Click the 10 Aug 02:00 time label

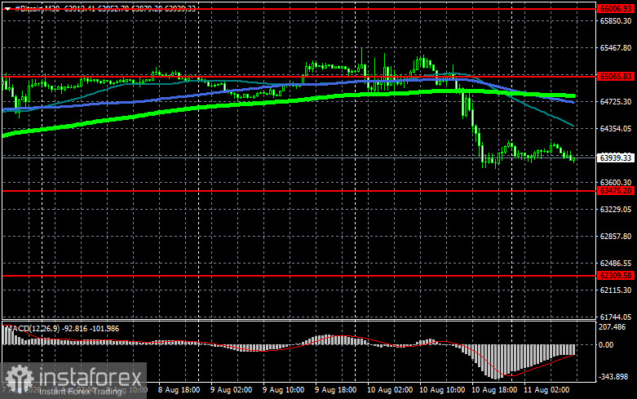(x=390, y=390)
